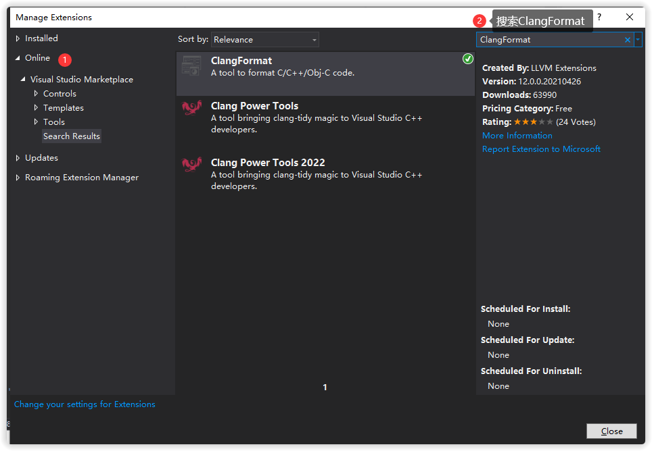Screen dimensions: 652x451
Task: Open the Sort by Relevance dropdown
Action: (x=264, y=40)
